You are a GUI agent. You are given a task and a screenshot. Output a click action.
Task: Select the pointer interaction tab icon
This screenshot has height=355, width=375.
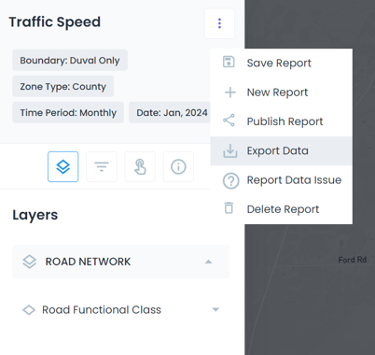pyautogui.click(x=140, y=166)
